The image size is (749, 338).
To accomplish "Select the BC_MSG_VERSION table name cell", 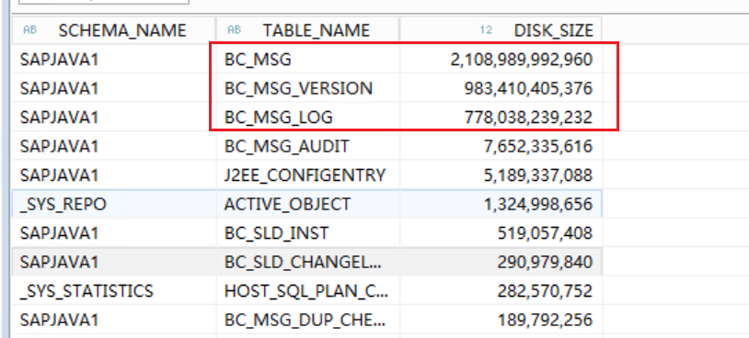I will pyautogui.click(x=307, y=88).
